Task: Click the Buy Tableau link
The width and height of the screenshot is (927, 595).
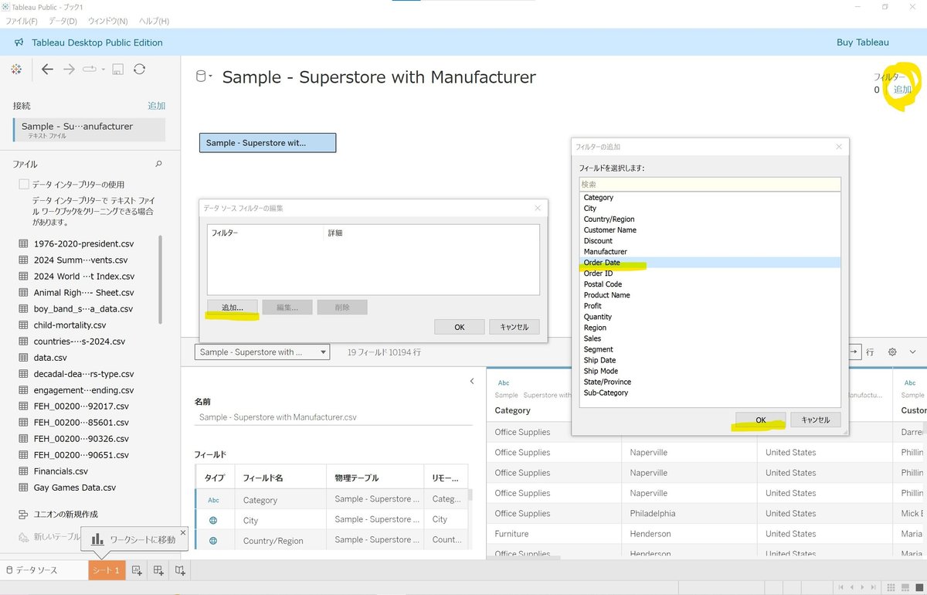Action: [863, 42]
